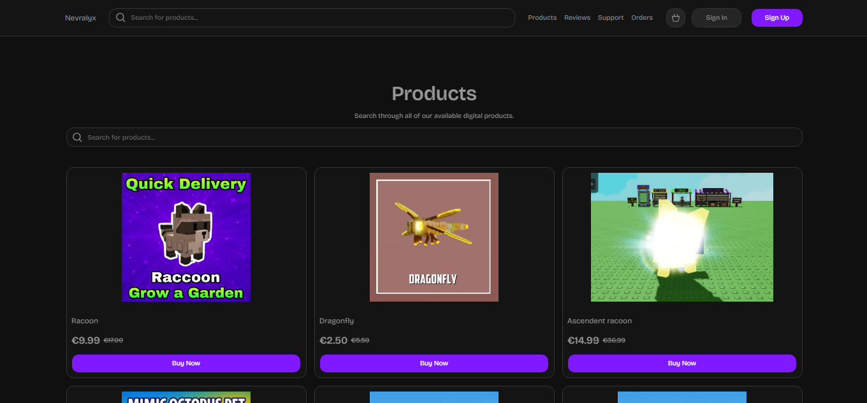Open the Raccoon Grow a Garden image
867x403 pixels.
pyautogui.click(x=186, y=237)
